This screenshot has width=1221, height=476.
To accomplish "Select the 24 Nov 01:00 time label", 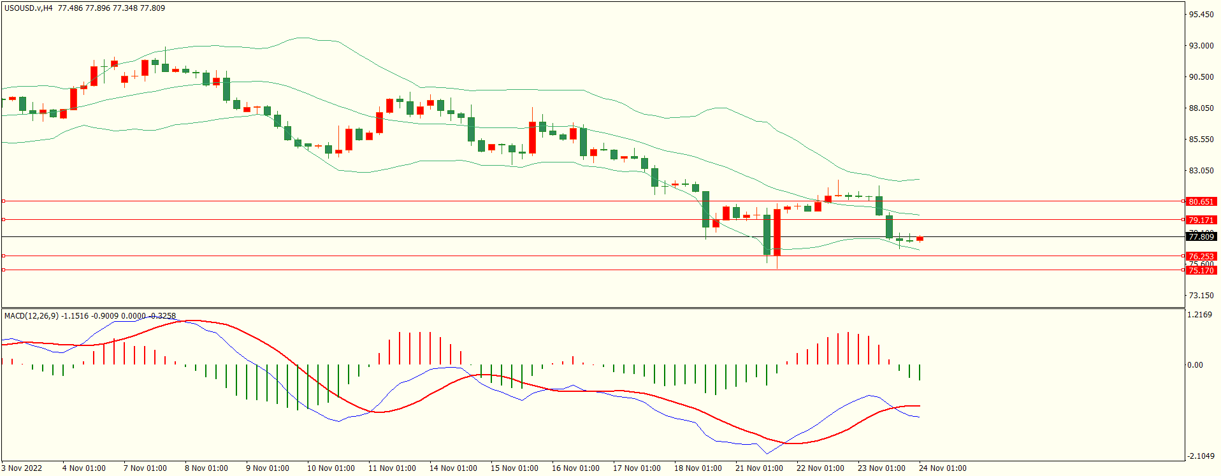I will pos(943,468).
